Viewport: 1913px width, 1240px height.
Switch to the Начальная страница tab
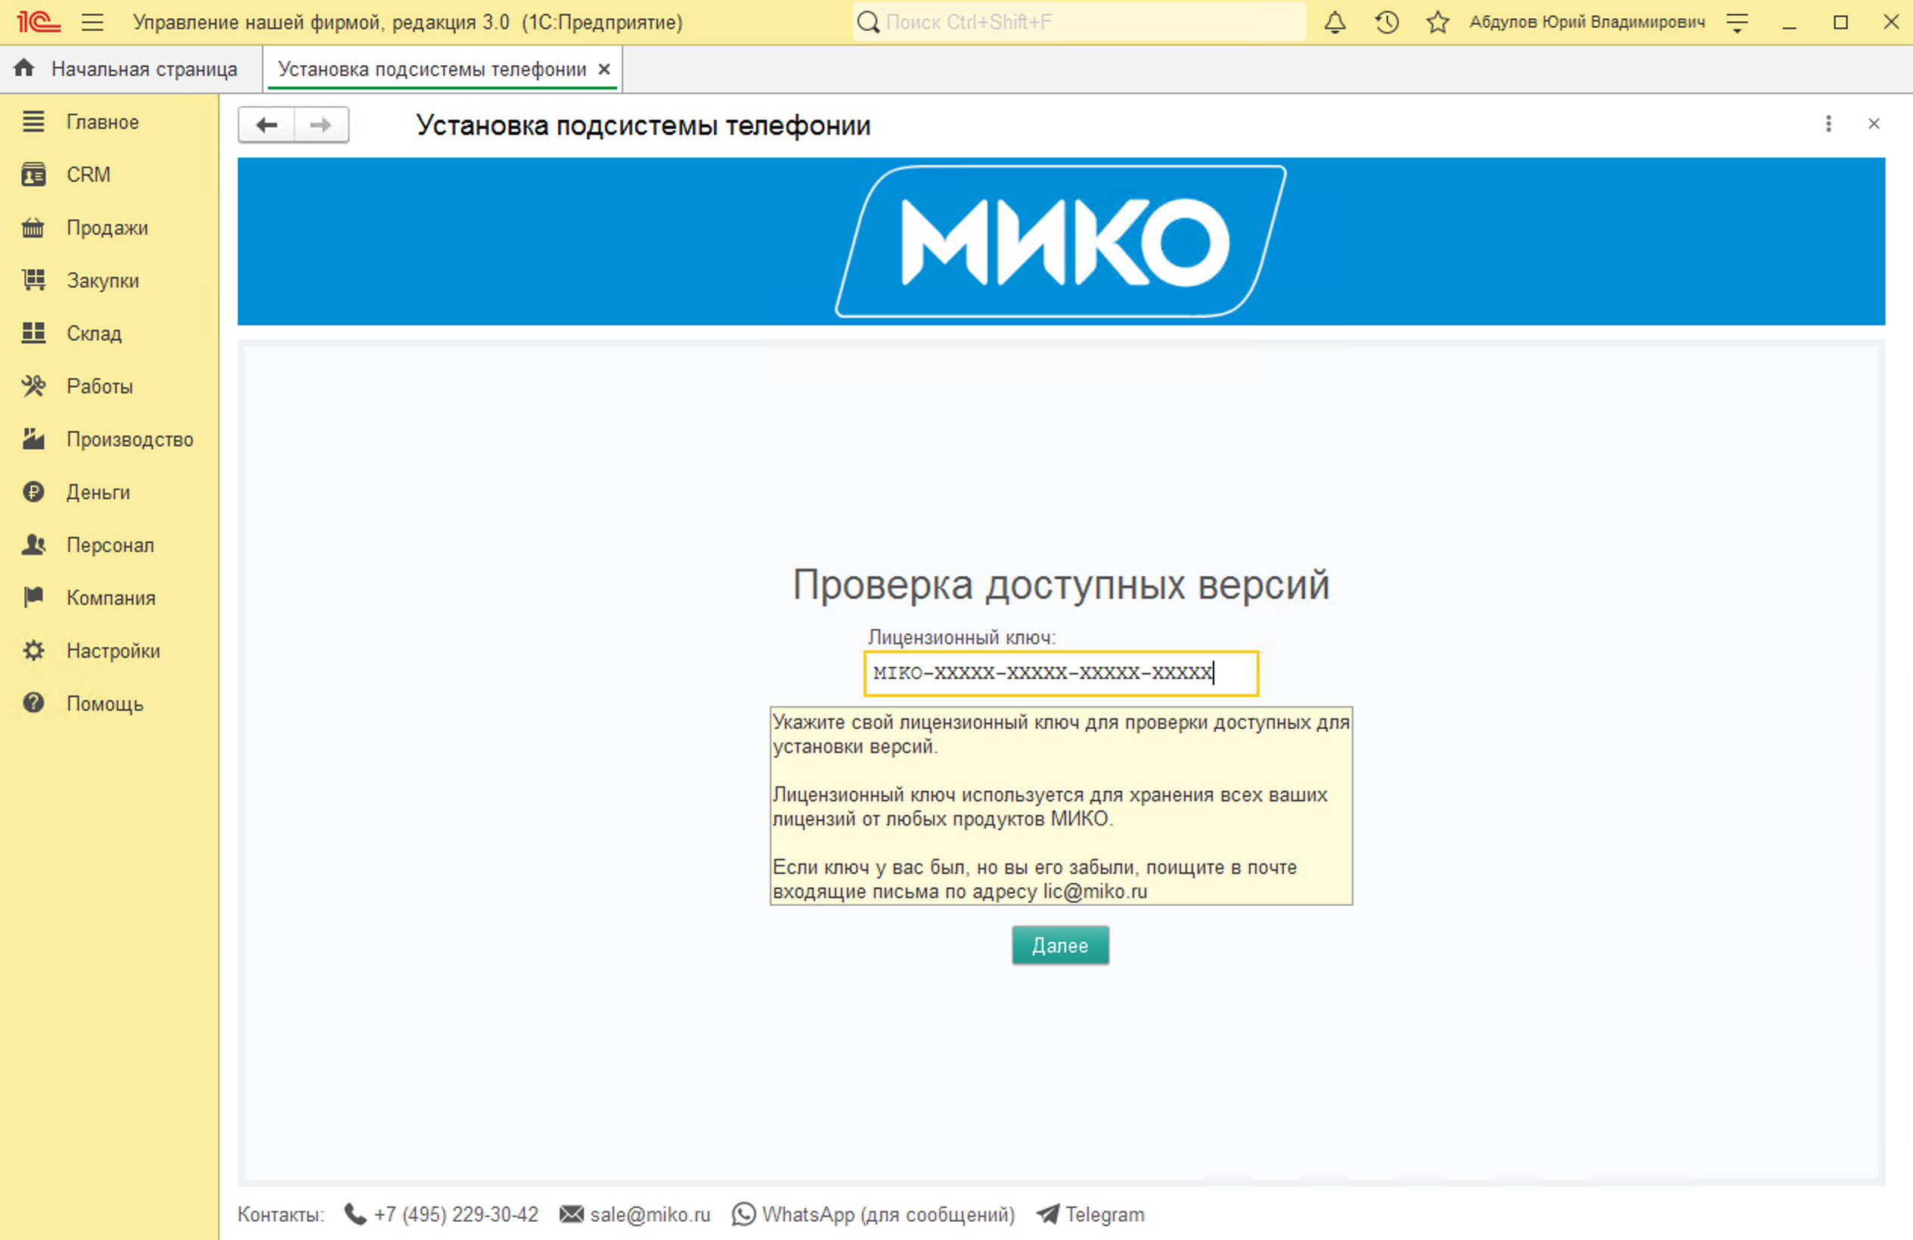pos(144,68)
